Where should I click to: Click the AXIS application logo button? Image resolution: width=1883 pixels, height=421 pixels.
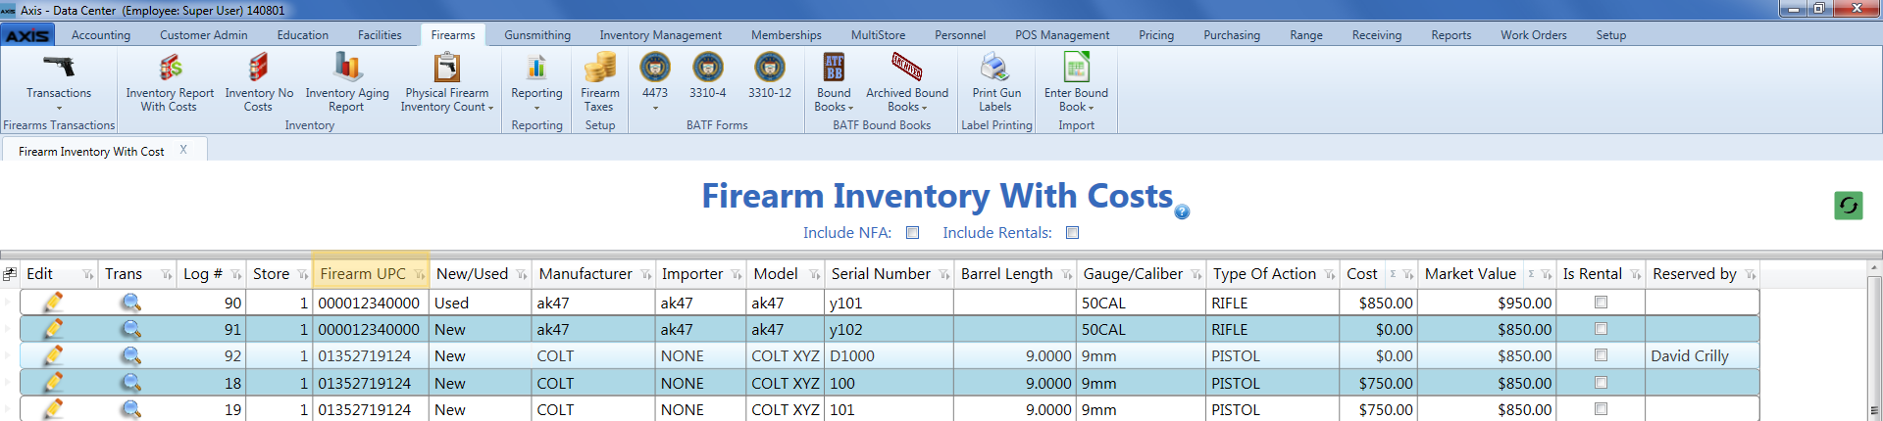pos(28,35)
